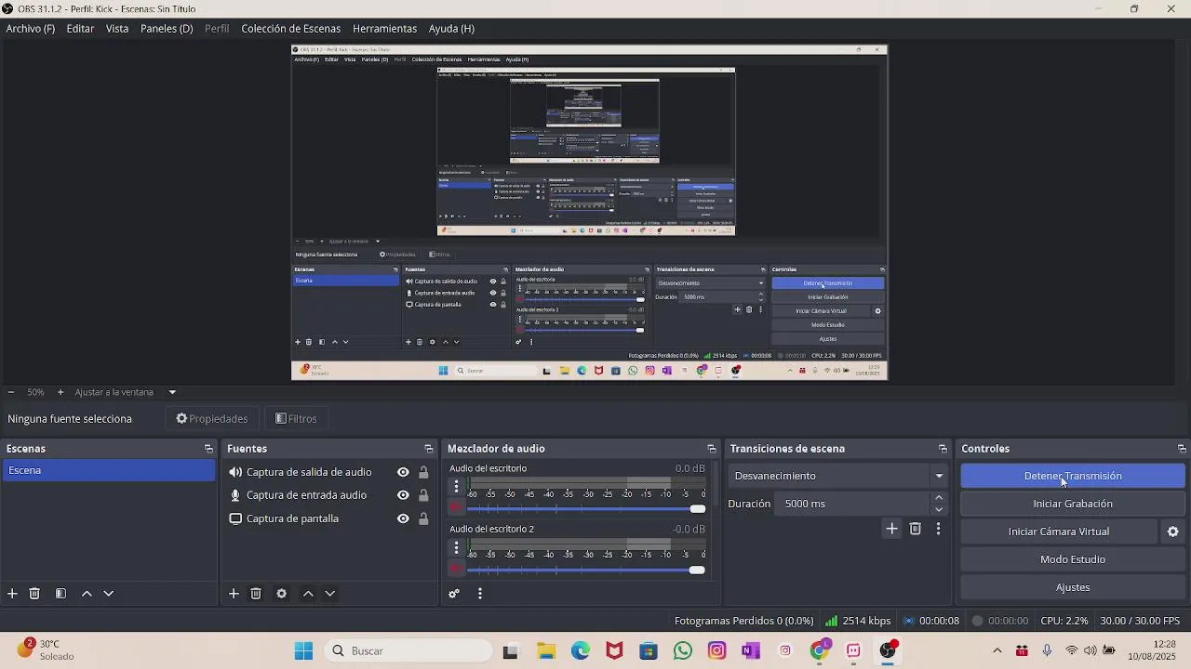Click Detener Transmisión button
The height and width of the screenshot is (669, 1191).
pyautogui.click(x=1073, y=476)
